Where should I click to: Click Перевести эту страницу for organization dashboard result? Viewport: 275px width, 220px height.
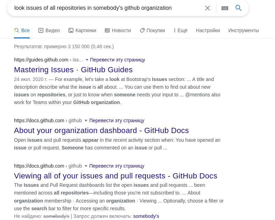(x=117, y=120)
